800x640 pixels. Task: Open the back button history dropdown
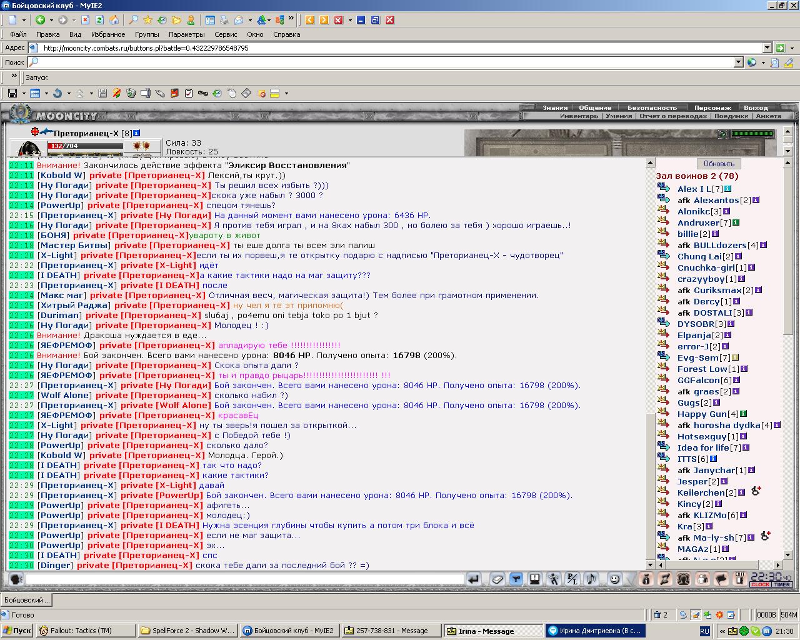coord(51,20)
